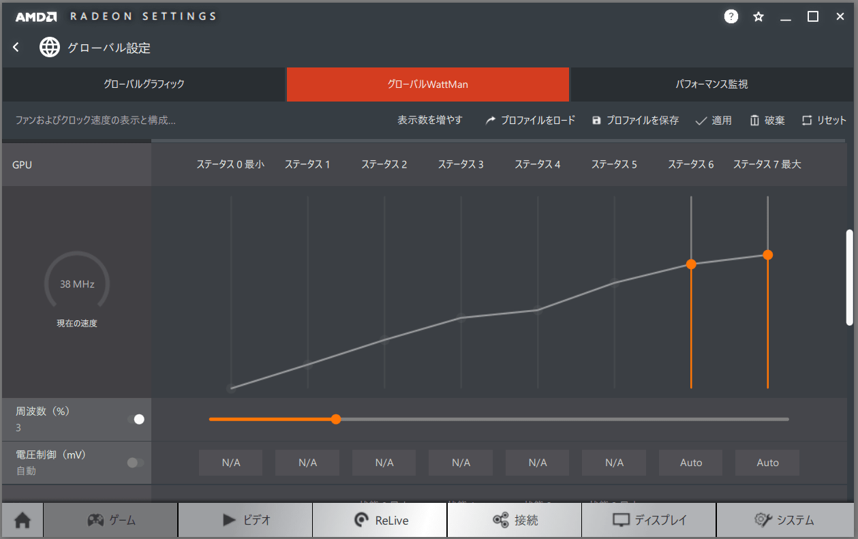This screenshot has width=858, height=539.
Task: Click the ステータス 7 voltage Auto field
Action: coord(767,463)
